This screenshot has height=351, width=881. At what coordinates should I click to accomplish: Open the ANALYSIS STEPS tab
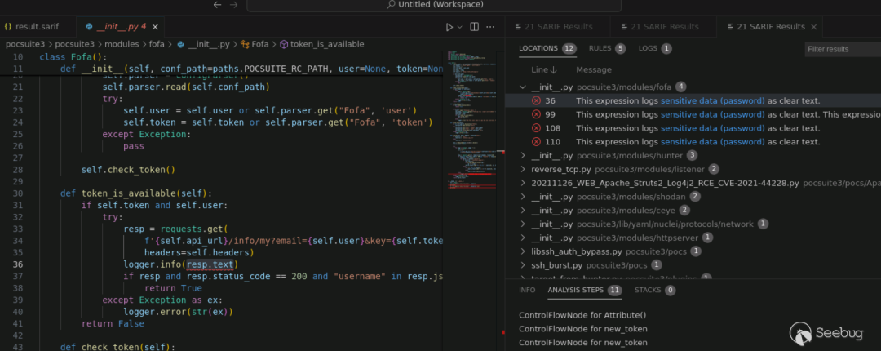point(585,291)
